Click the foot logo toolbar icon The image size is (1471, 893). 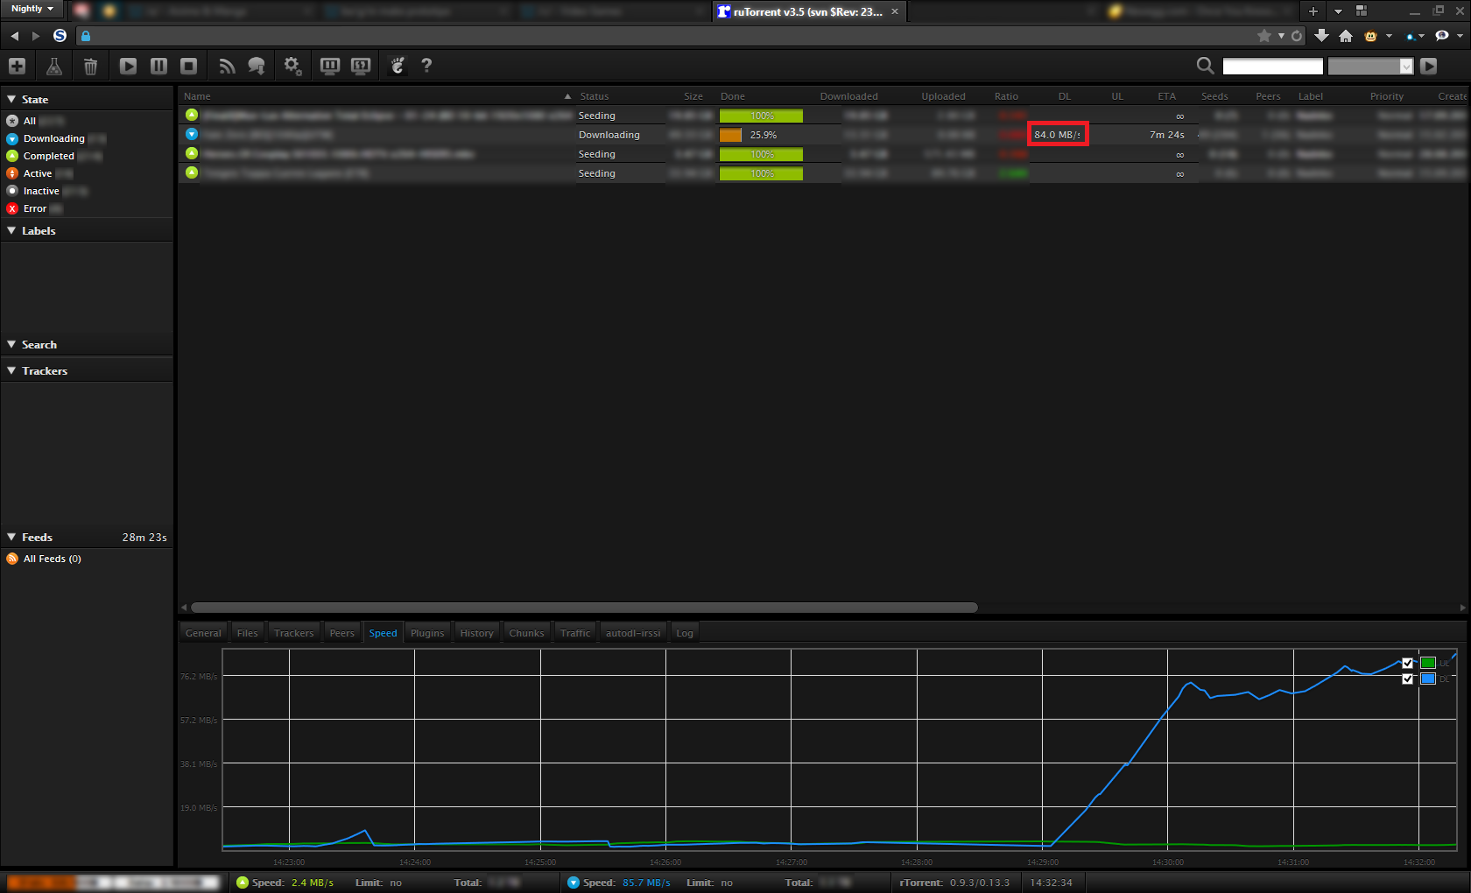pyautogui.click(x=398, y=66)
